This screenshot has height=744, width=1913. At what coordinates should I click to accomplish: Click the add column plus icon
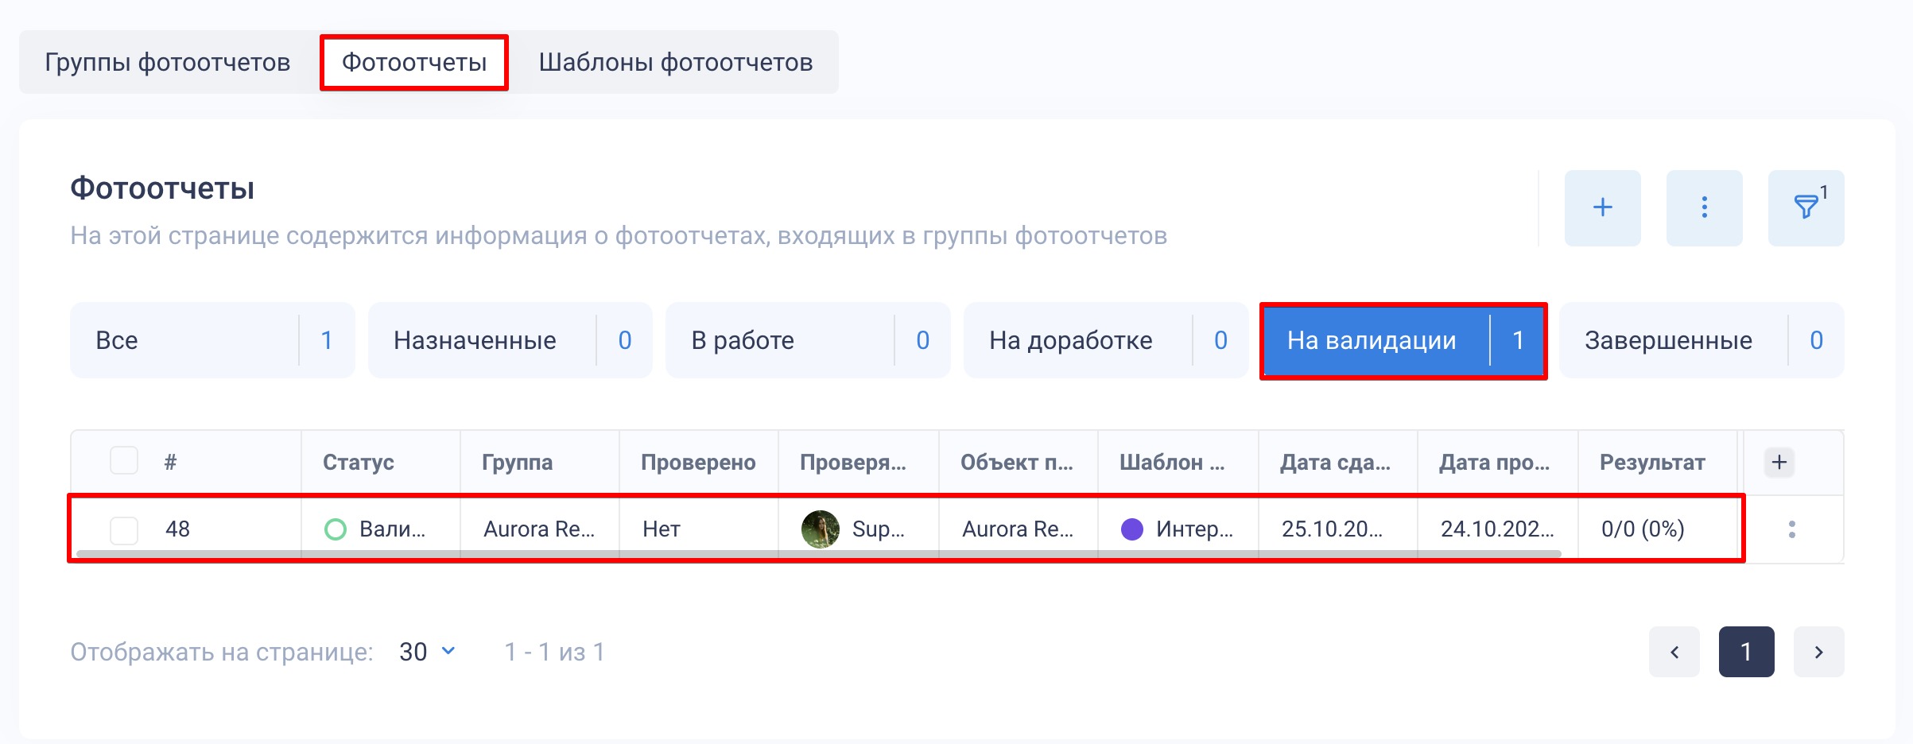pos(1779,462)
